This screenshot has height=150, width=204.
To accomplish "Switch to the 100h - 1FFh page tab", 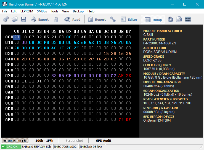I will [44, 141].
